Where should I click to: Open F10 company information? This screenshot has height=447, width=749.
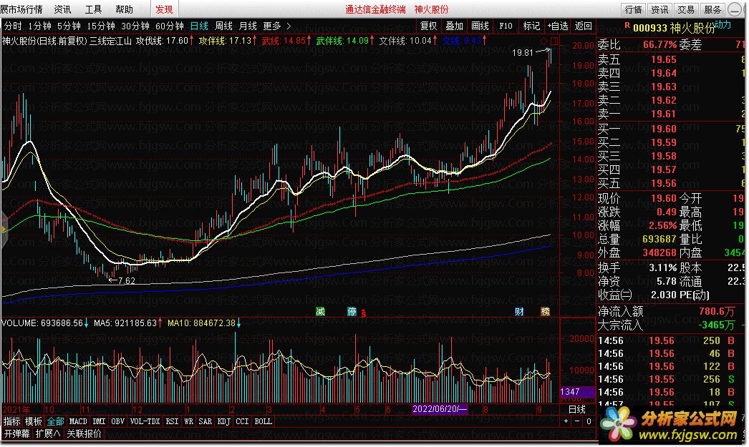506,26
